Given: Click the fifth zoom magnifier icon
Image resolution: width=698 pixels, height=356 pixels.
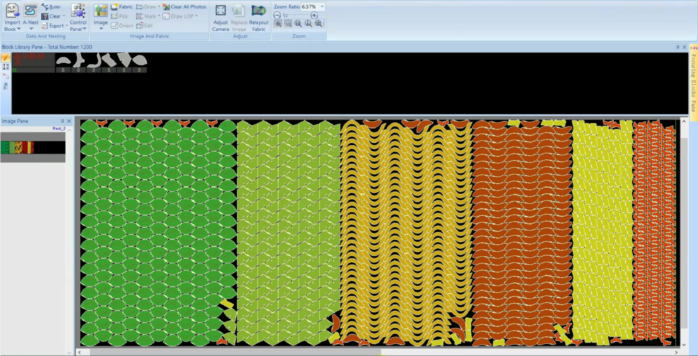Looking at the screenshot, I should (x=319, y=24).
